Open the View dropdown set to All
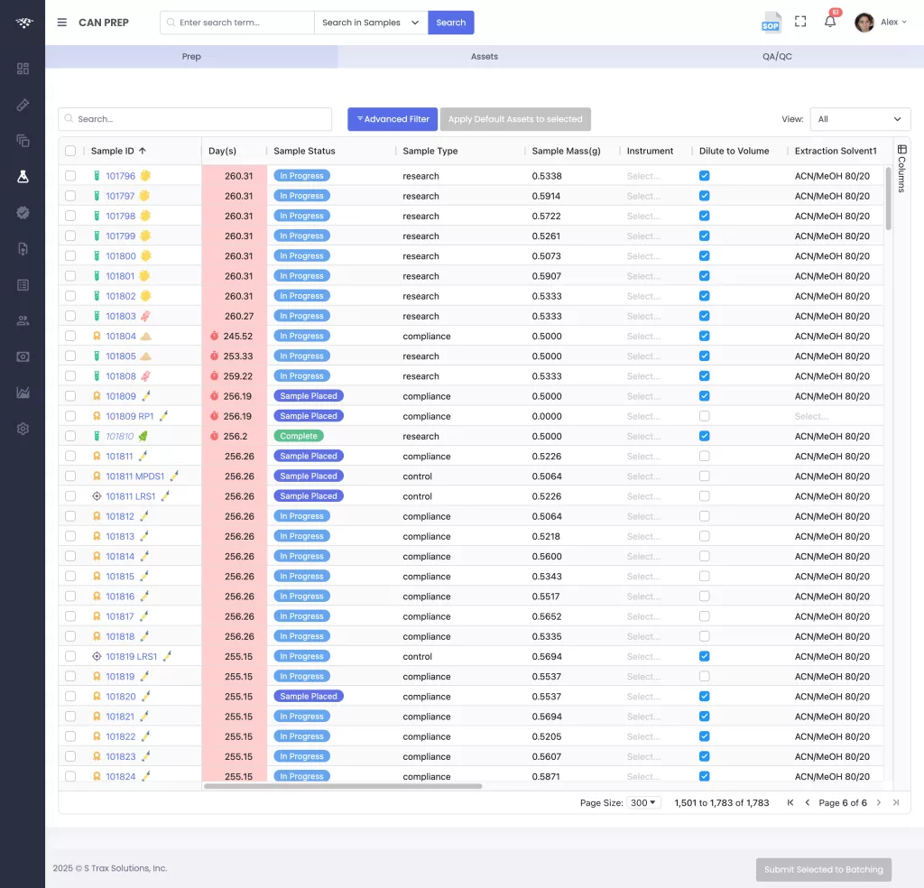The height and width of the screenshot is (888, 924). click(860, 119)
